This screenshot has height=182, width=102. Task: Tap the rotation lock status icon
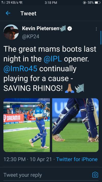(85, 3)
